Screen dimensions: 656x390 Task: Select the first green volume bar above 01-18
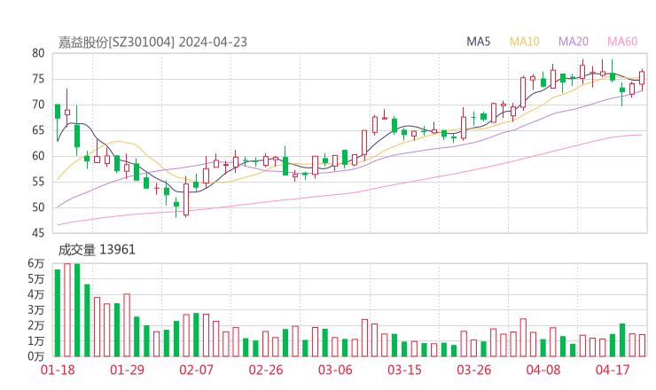tap(58, 313)
